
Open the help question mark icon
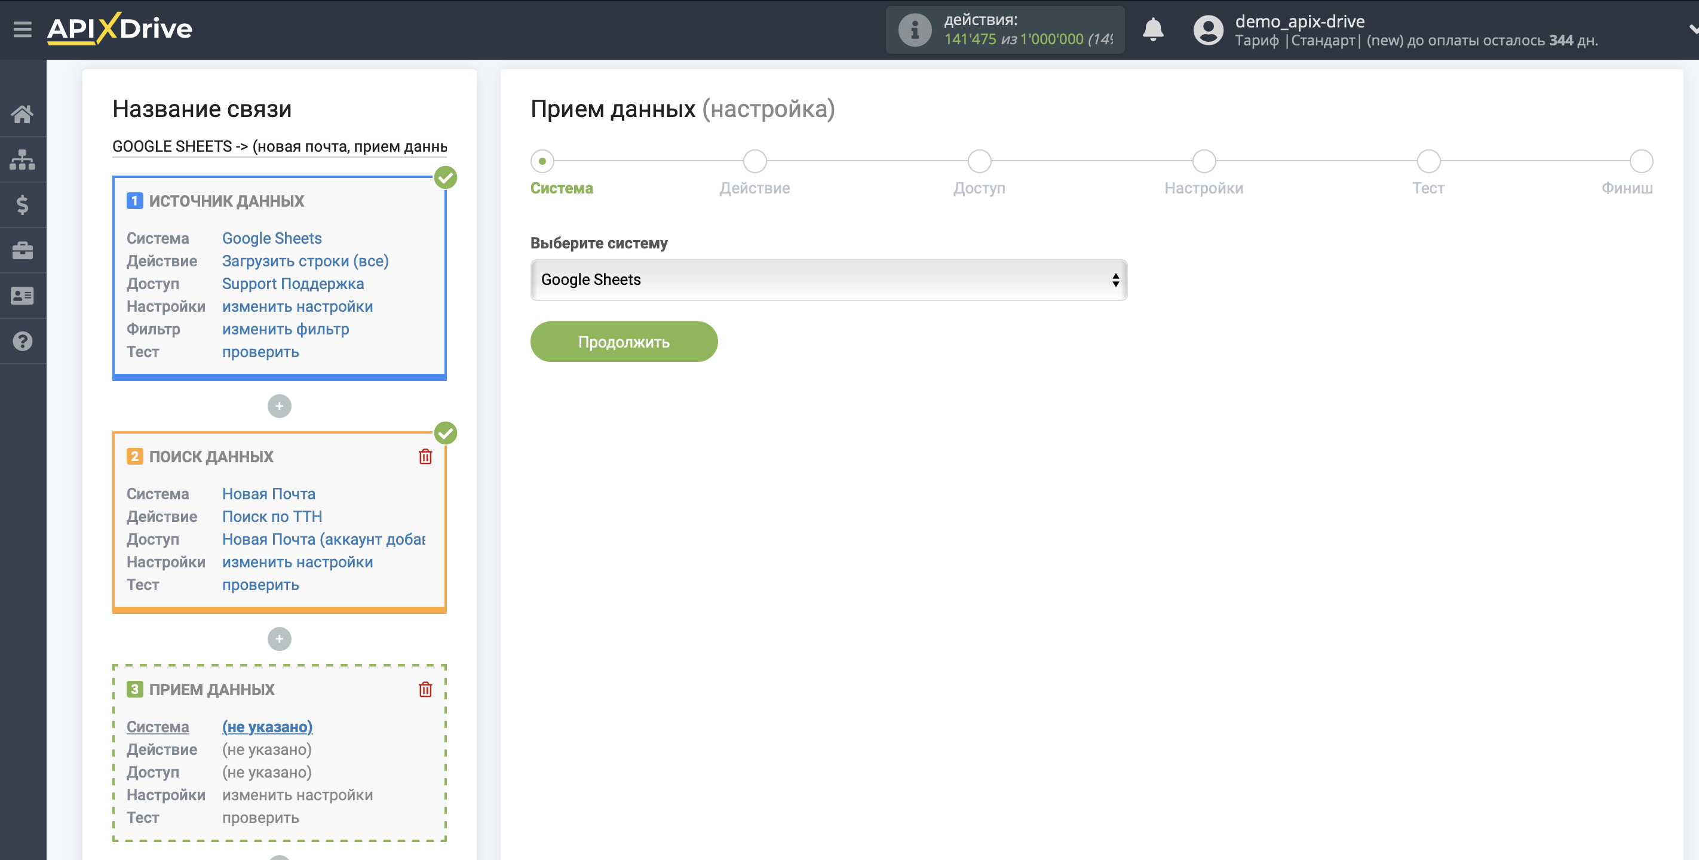(23, 342)
